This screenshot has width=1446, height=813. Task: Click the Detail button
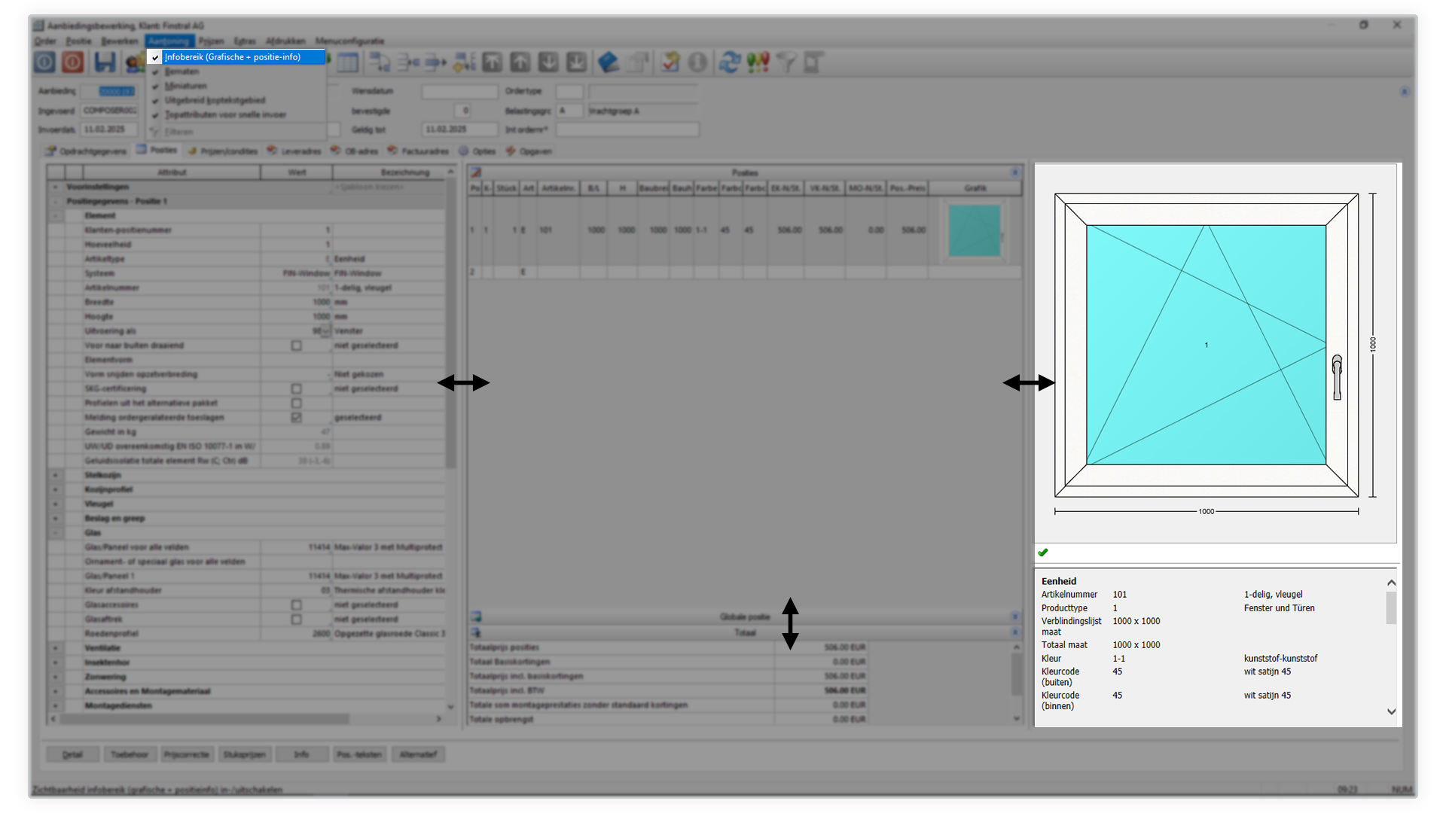(x=72, y=754)
